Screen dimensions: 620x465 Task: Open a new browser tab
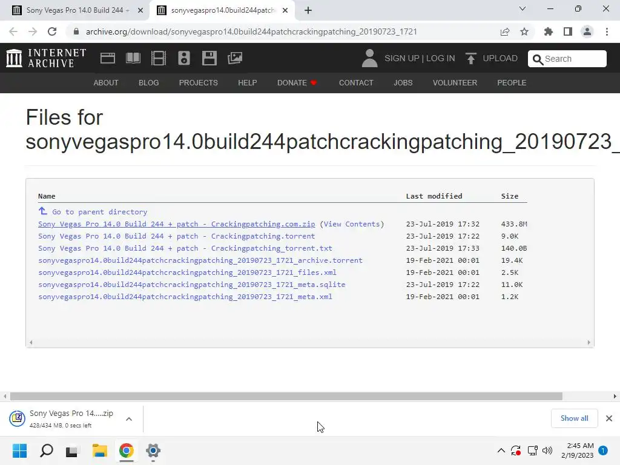click(x=308, y=10)
